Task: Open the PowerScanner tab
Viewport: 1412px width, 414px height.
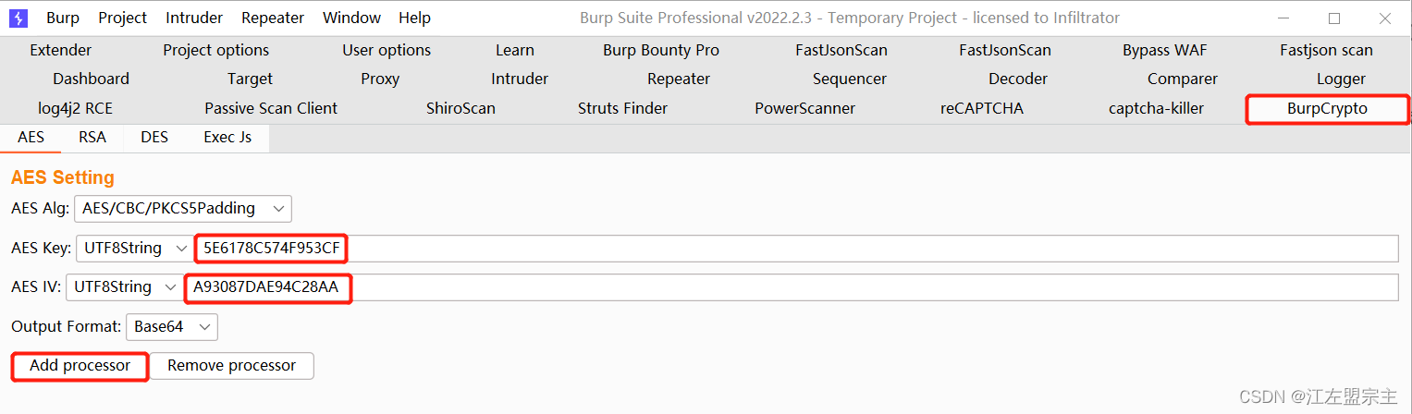Action: click(x=805, y=109)
